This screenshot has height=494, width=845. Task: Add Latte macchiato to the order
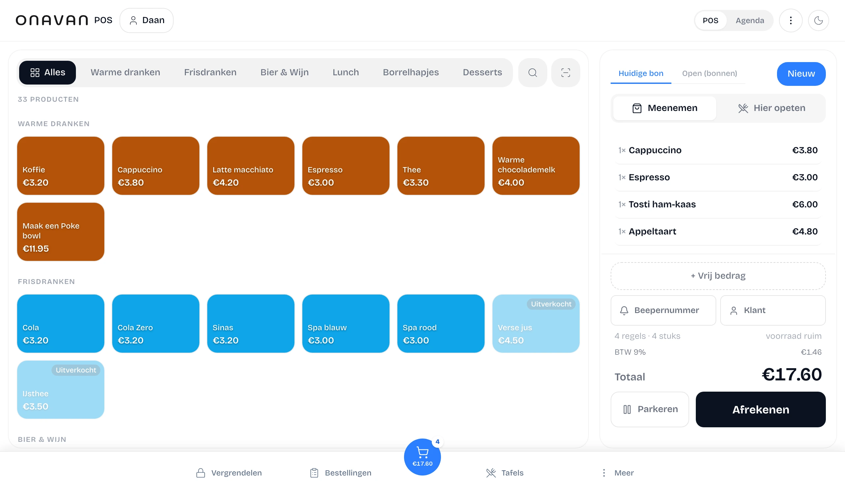[x=251, y=166]
